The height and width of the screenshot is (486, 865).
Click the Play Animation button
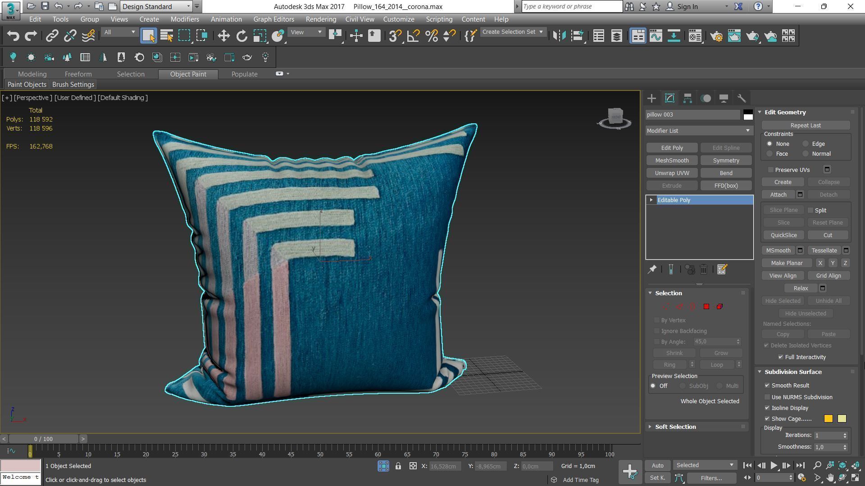(x=774, y=466)
